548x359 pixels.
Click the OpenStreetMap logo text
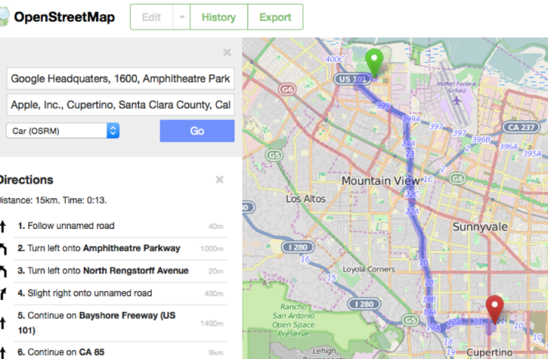64,17
